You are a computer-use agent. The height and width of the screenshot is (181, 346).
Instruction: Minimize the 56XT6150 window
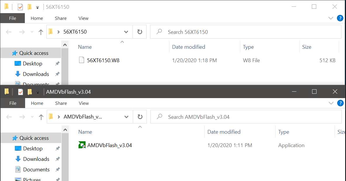(x=294, y=7)
